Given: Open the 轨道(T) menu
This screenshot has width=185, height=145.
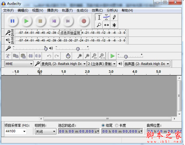Looking at the screenshot, I should click(x=67, y=10).
